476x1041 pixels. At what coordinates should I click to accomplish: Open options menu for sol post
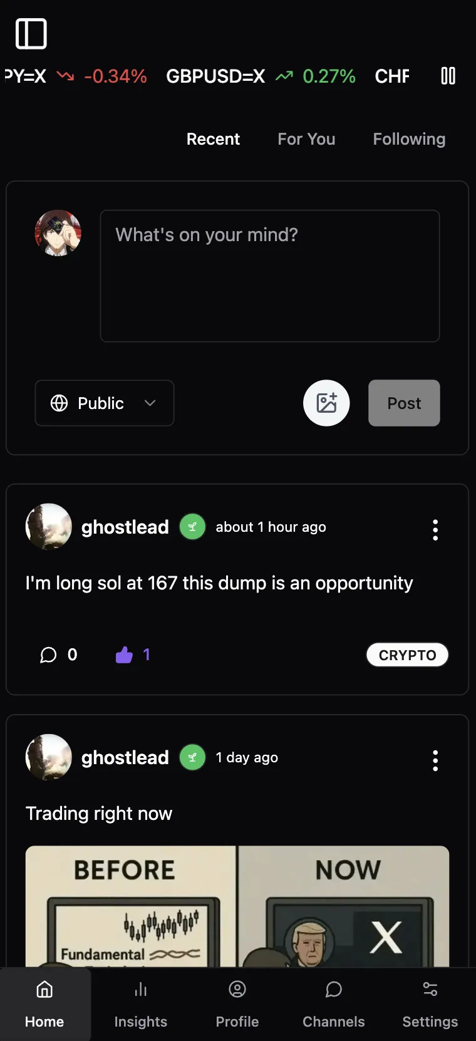pos(435,530)
